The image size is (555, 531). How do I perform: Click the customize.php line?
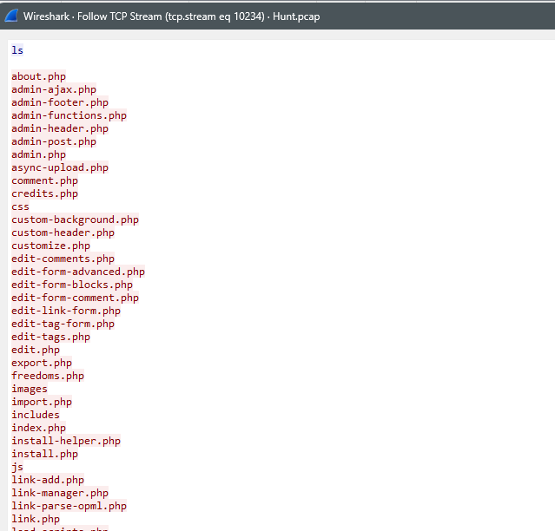(x=50, y=246)
